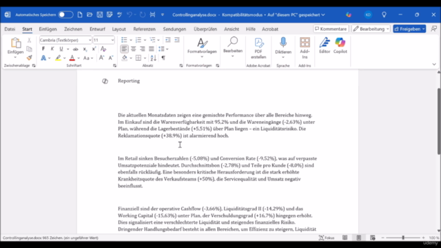Image resolution: width=441 pixels, height=248 pixels.
Task: Click the Freigeben share button
Action: click(409, 29)
